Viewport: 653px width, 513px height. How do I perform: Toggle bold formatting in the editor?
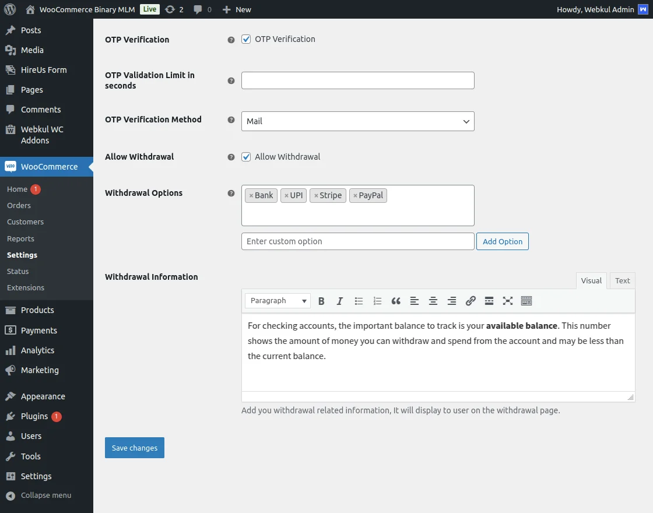[x=321, y=300]
